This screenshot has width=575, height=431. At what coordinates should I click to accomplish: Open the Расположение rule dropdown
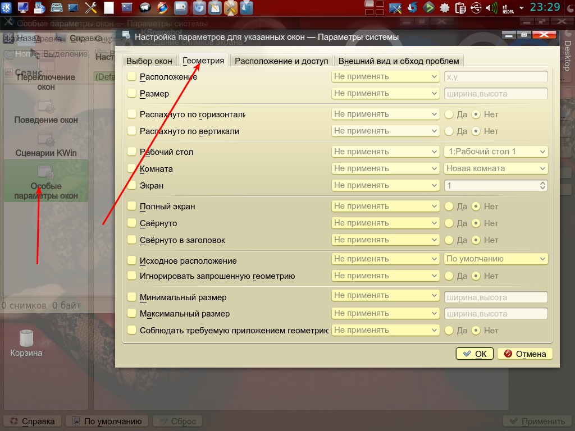click(385, 76)
